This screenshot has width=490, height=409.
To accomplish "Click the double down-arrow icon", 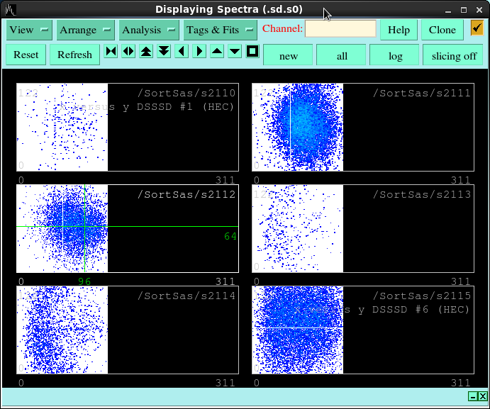I will (164, 51).
